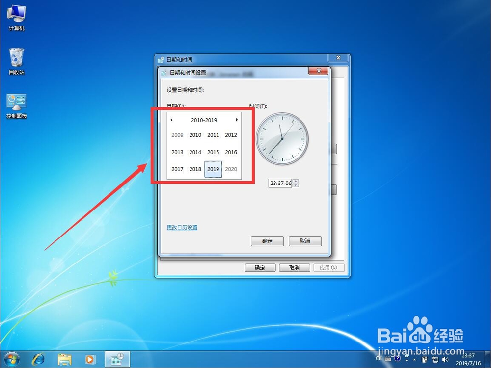Image resolution: width=491 pixels, height=368 pixels.
Task: Open the 控制面板 desktop icon
Action: click(x=16, y=106)
